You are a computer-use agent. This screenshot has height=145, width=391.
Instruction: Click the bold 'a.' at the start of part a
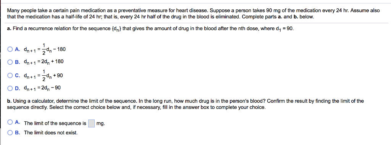coord(9,29)
